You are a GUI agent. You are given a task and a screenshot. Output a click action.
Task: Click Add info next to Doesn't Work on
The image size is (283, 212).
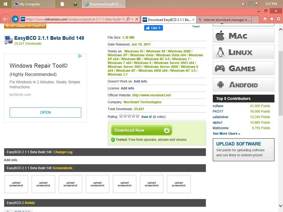pyautogui.click(x=140, y=81)
